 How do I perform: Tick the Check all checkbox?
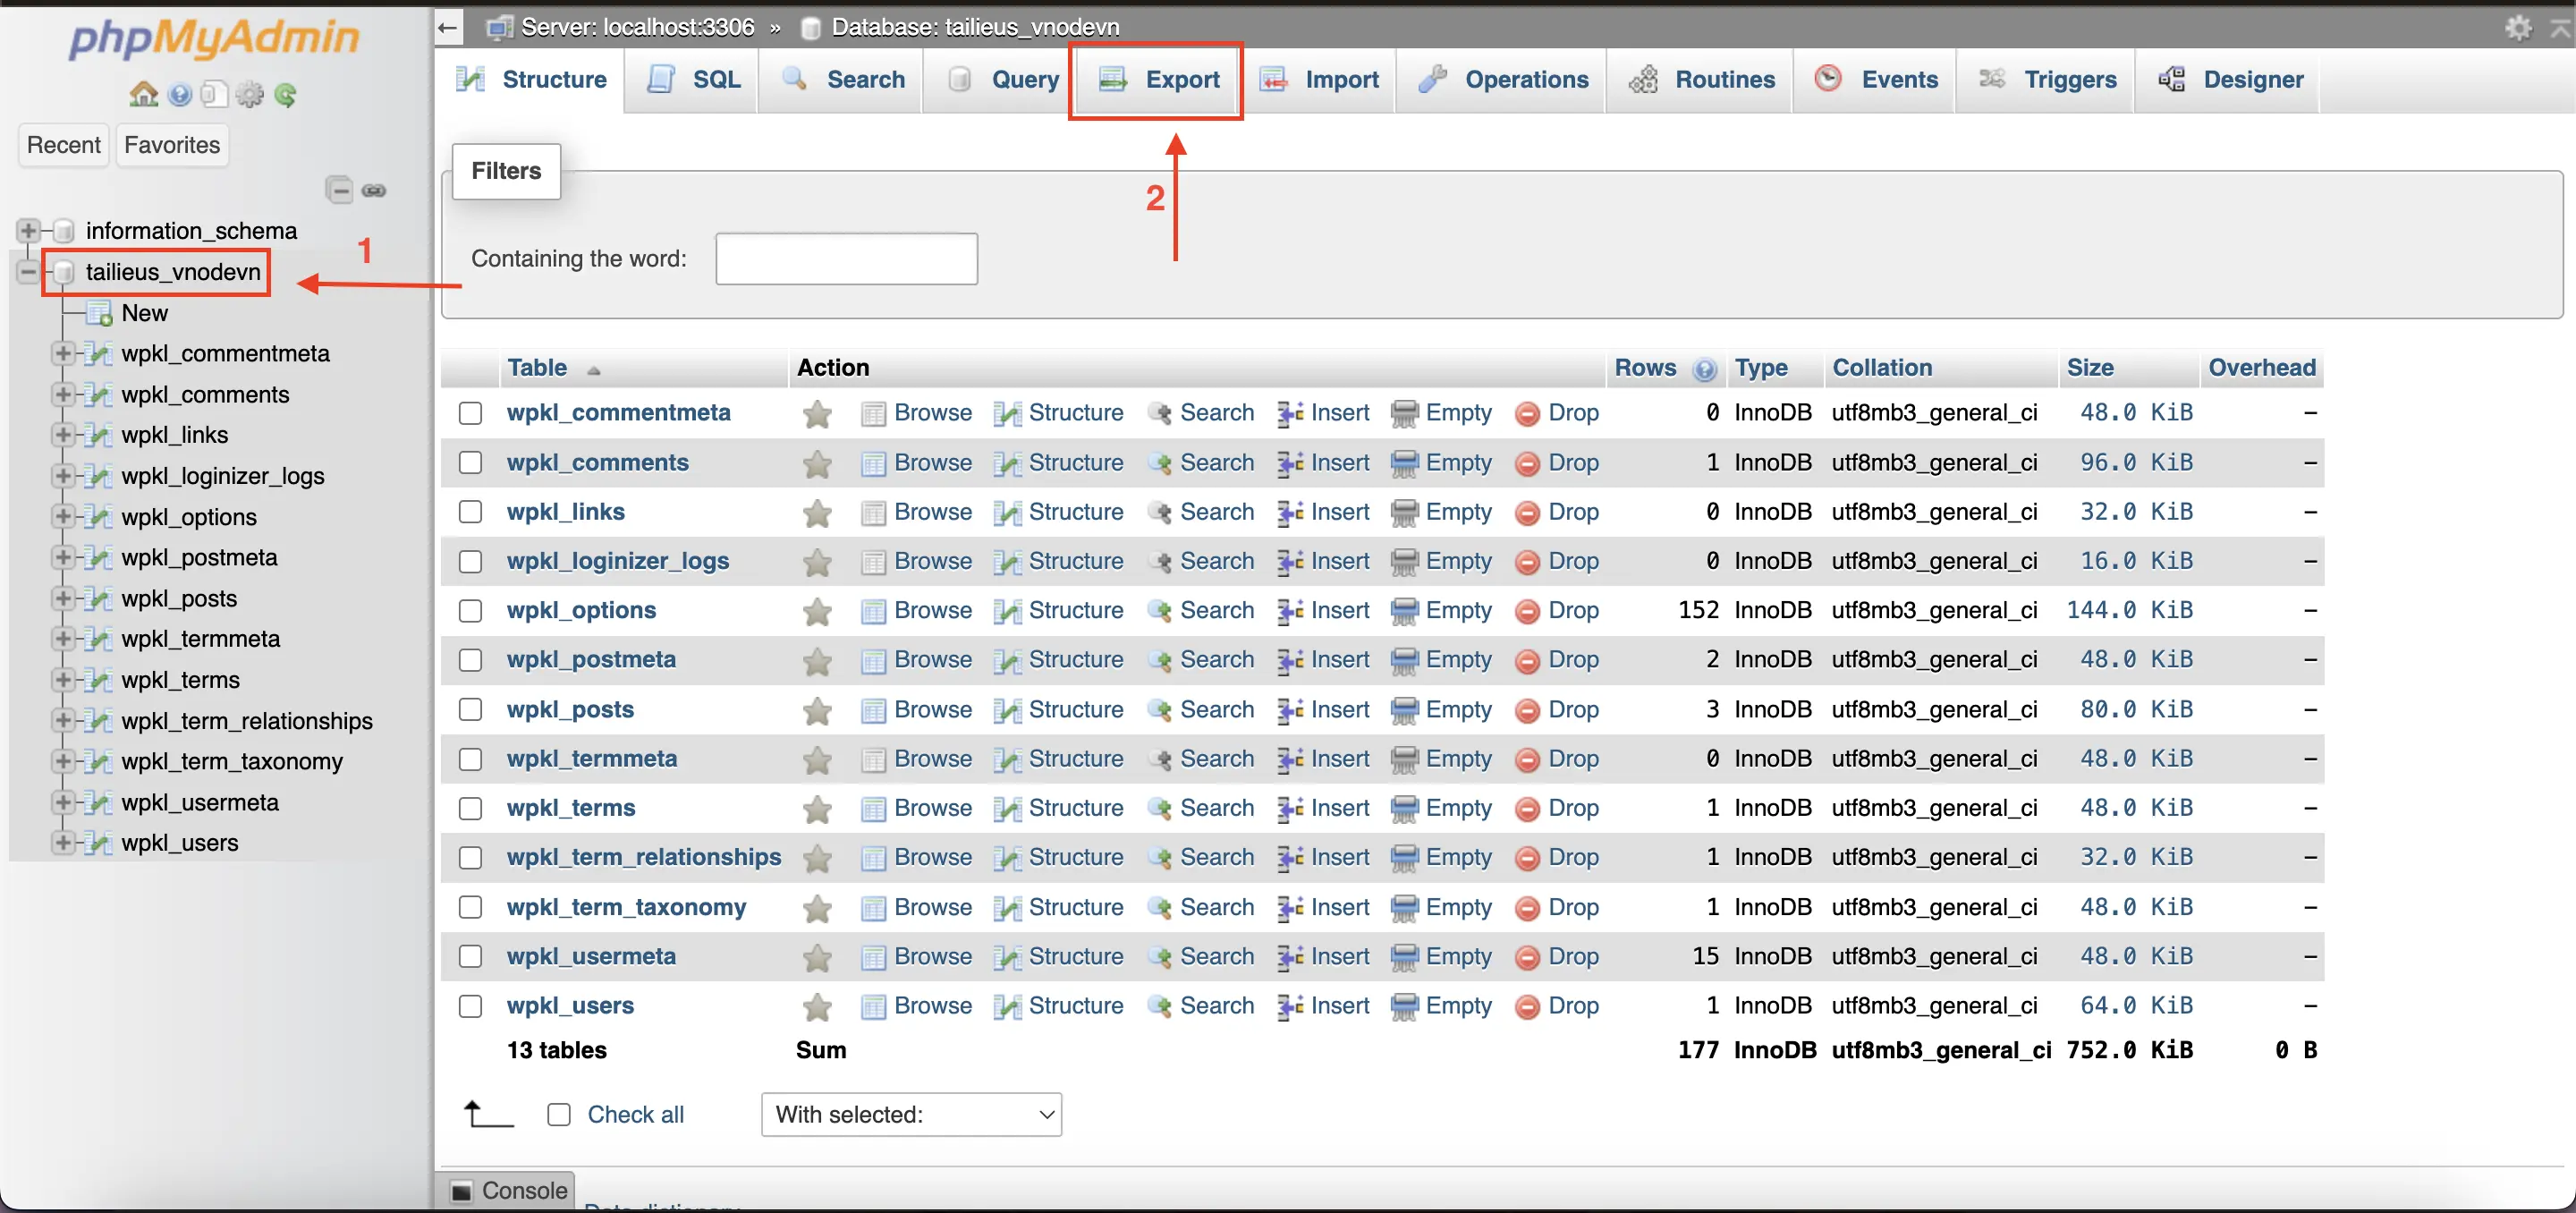point(559,1115)
